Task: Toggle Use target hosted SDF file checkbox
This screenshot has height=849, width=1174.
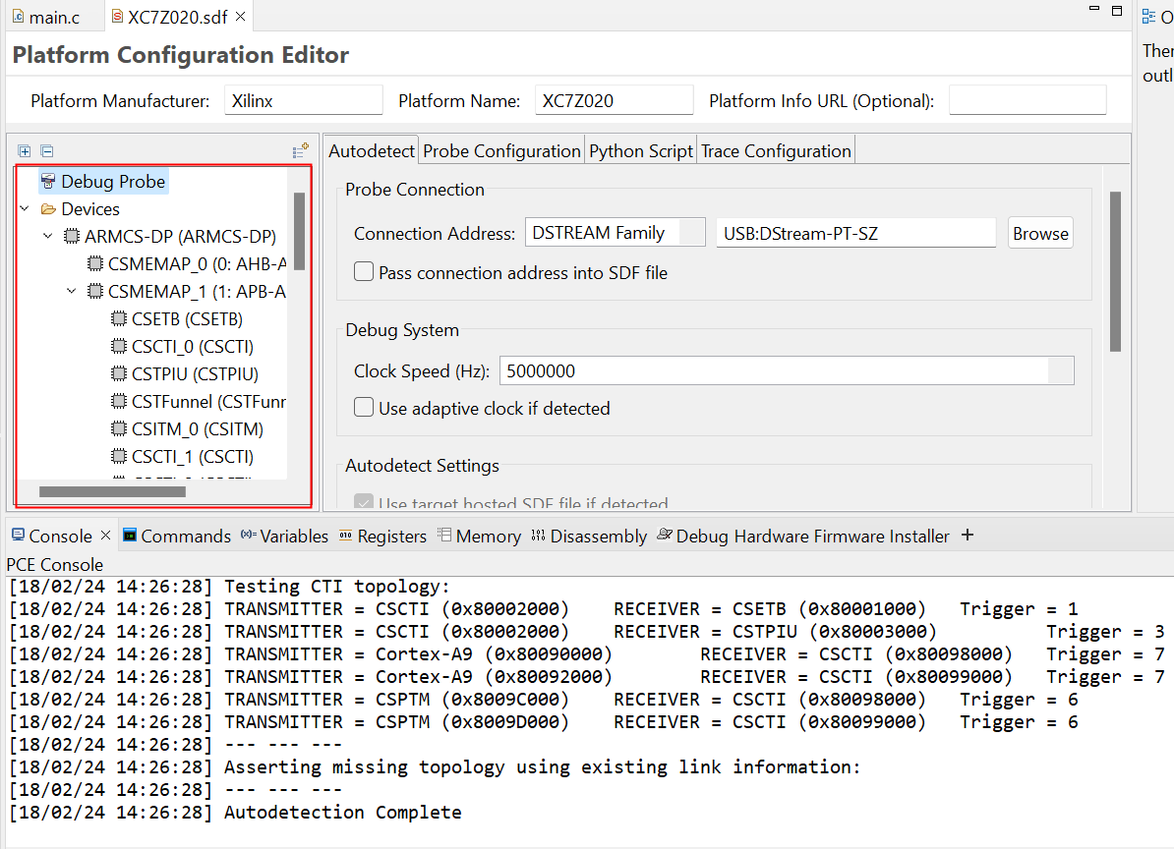Action: click(364, 503)
